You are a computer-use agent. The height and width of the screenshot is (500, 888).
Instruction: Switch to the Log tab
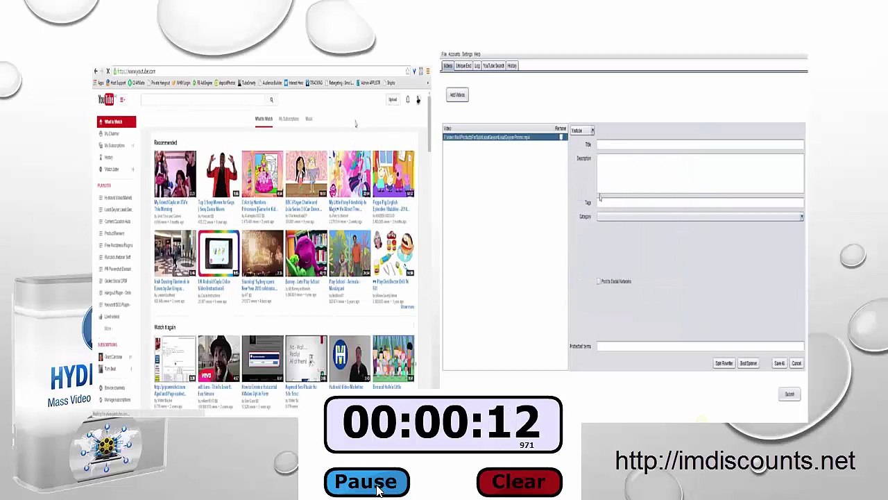(x=477, y=66)
